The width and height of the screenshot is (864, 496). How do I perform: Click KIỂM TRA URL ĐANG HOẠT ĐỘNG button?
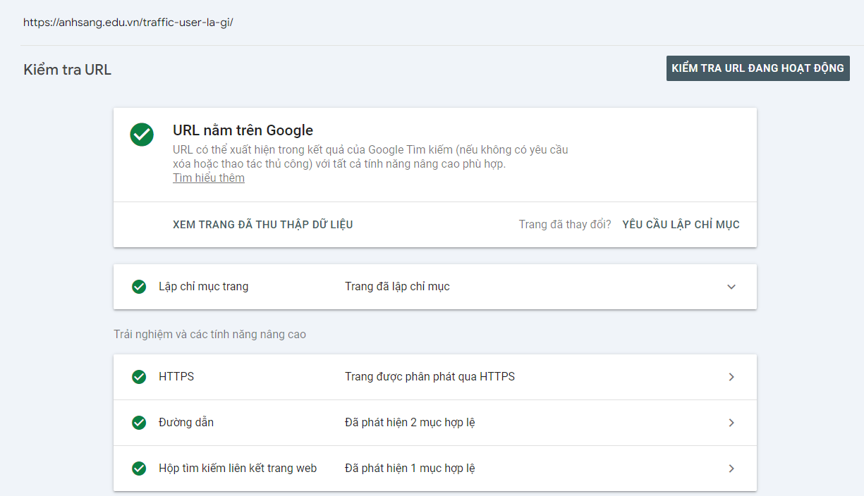pyautogui.click(x=758, y=68)
